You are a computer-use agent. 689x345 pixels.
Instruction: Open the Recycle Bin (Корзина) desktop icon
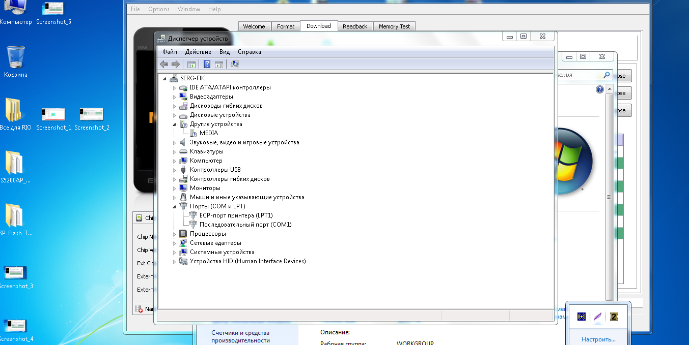click(x=15, y=61)
